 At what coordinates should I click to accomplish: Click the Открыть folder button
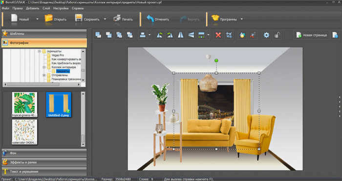(56, 19)
